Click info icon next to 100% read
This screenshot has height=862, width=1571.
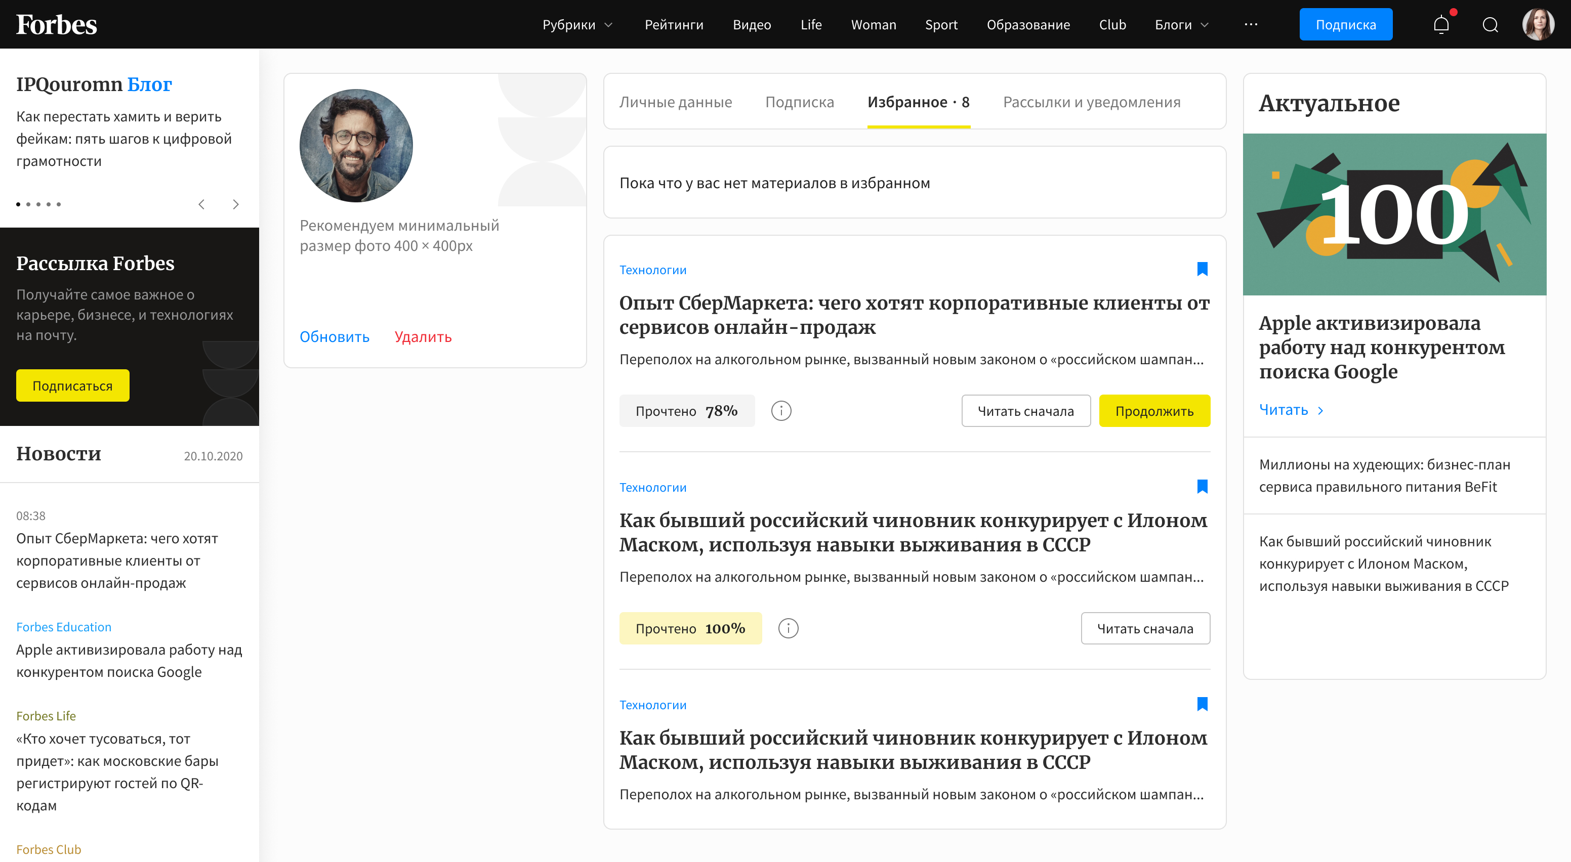point(788,628)
